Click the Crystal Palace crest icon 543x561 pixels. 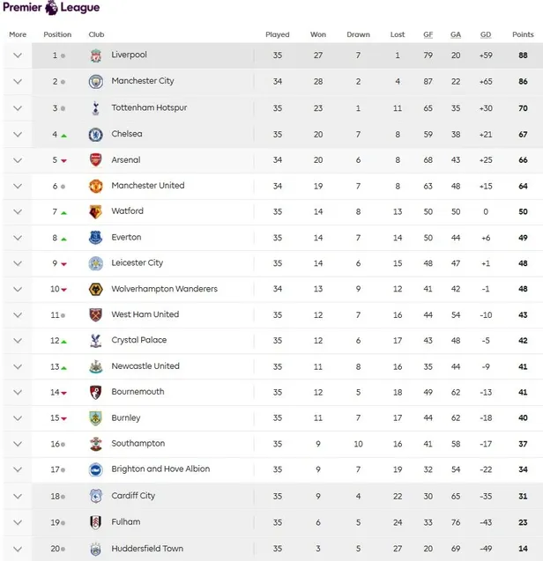(x=95, y=341)
